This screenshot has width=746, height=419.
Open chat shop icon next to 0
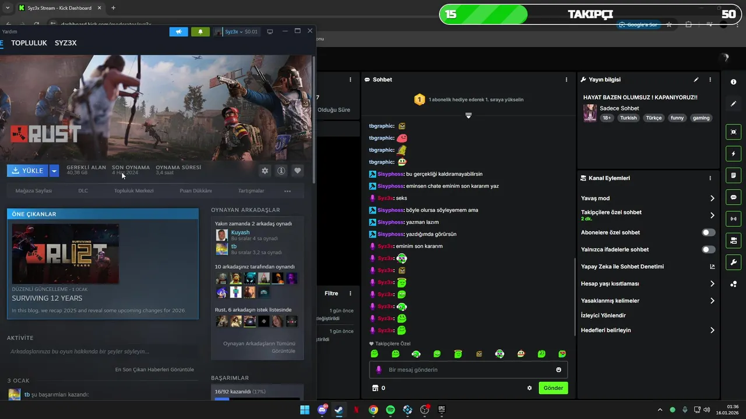coord(375,388)
